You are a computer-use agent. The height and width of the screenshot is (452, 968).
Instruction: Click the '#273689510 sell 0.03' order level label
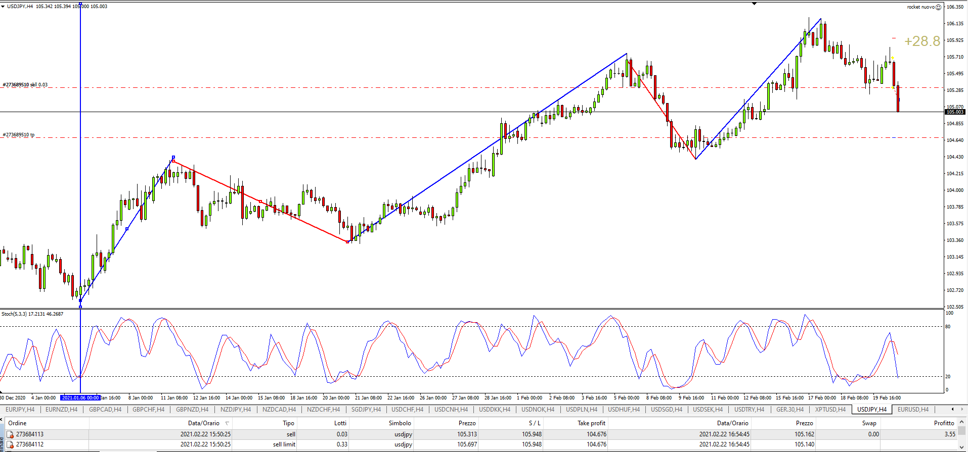[25, 85]
